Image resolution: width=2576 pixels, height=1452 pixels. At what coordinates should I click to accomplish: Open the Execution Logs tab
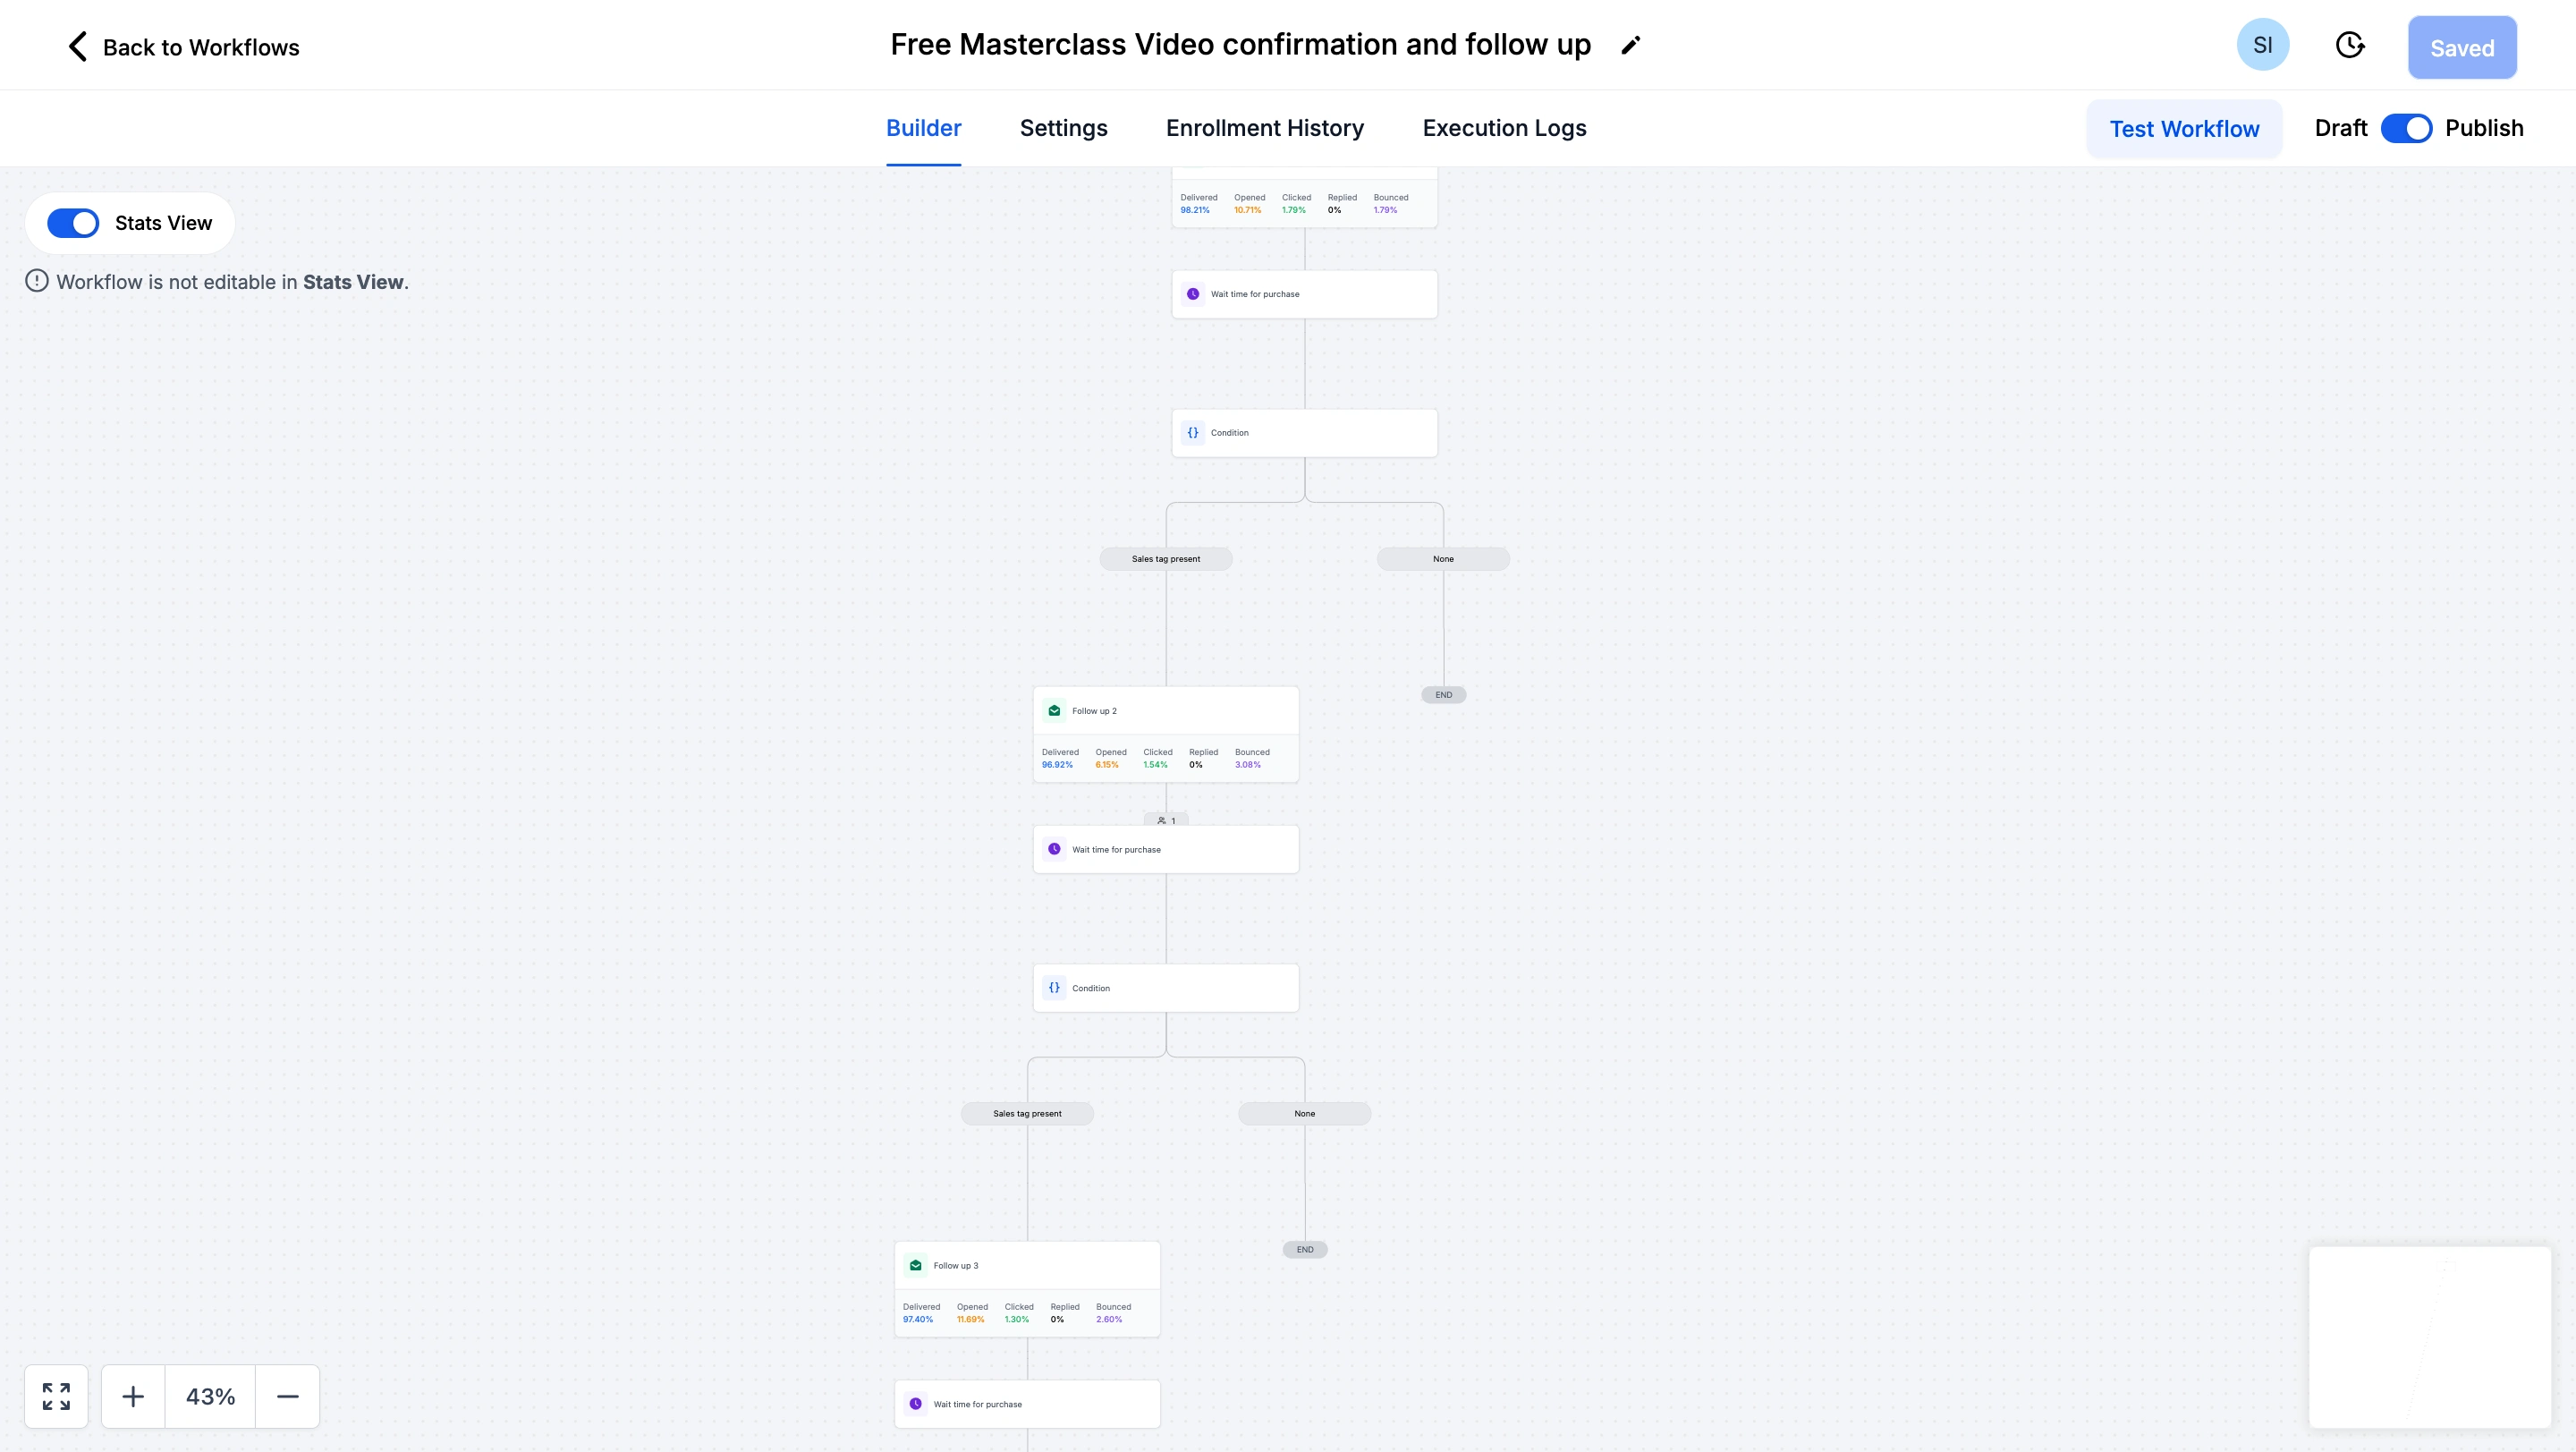point(1504,128)
